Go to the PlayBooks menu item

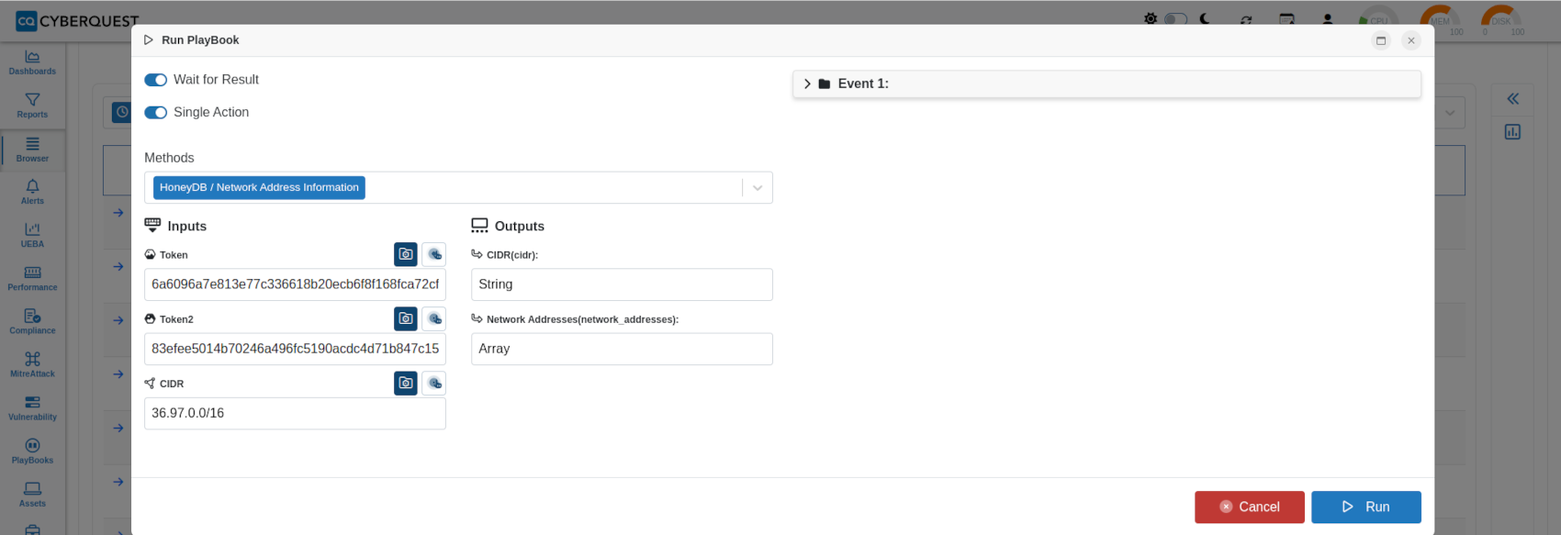[x=32, y=451]
